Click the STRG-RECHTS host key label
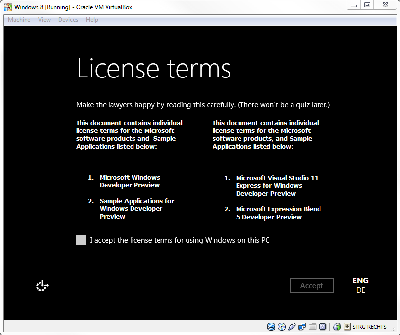Screen dimensions: 400x335 [x=370, y=327]
